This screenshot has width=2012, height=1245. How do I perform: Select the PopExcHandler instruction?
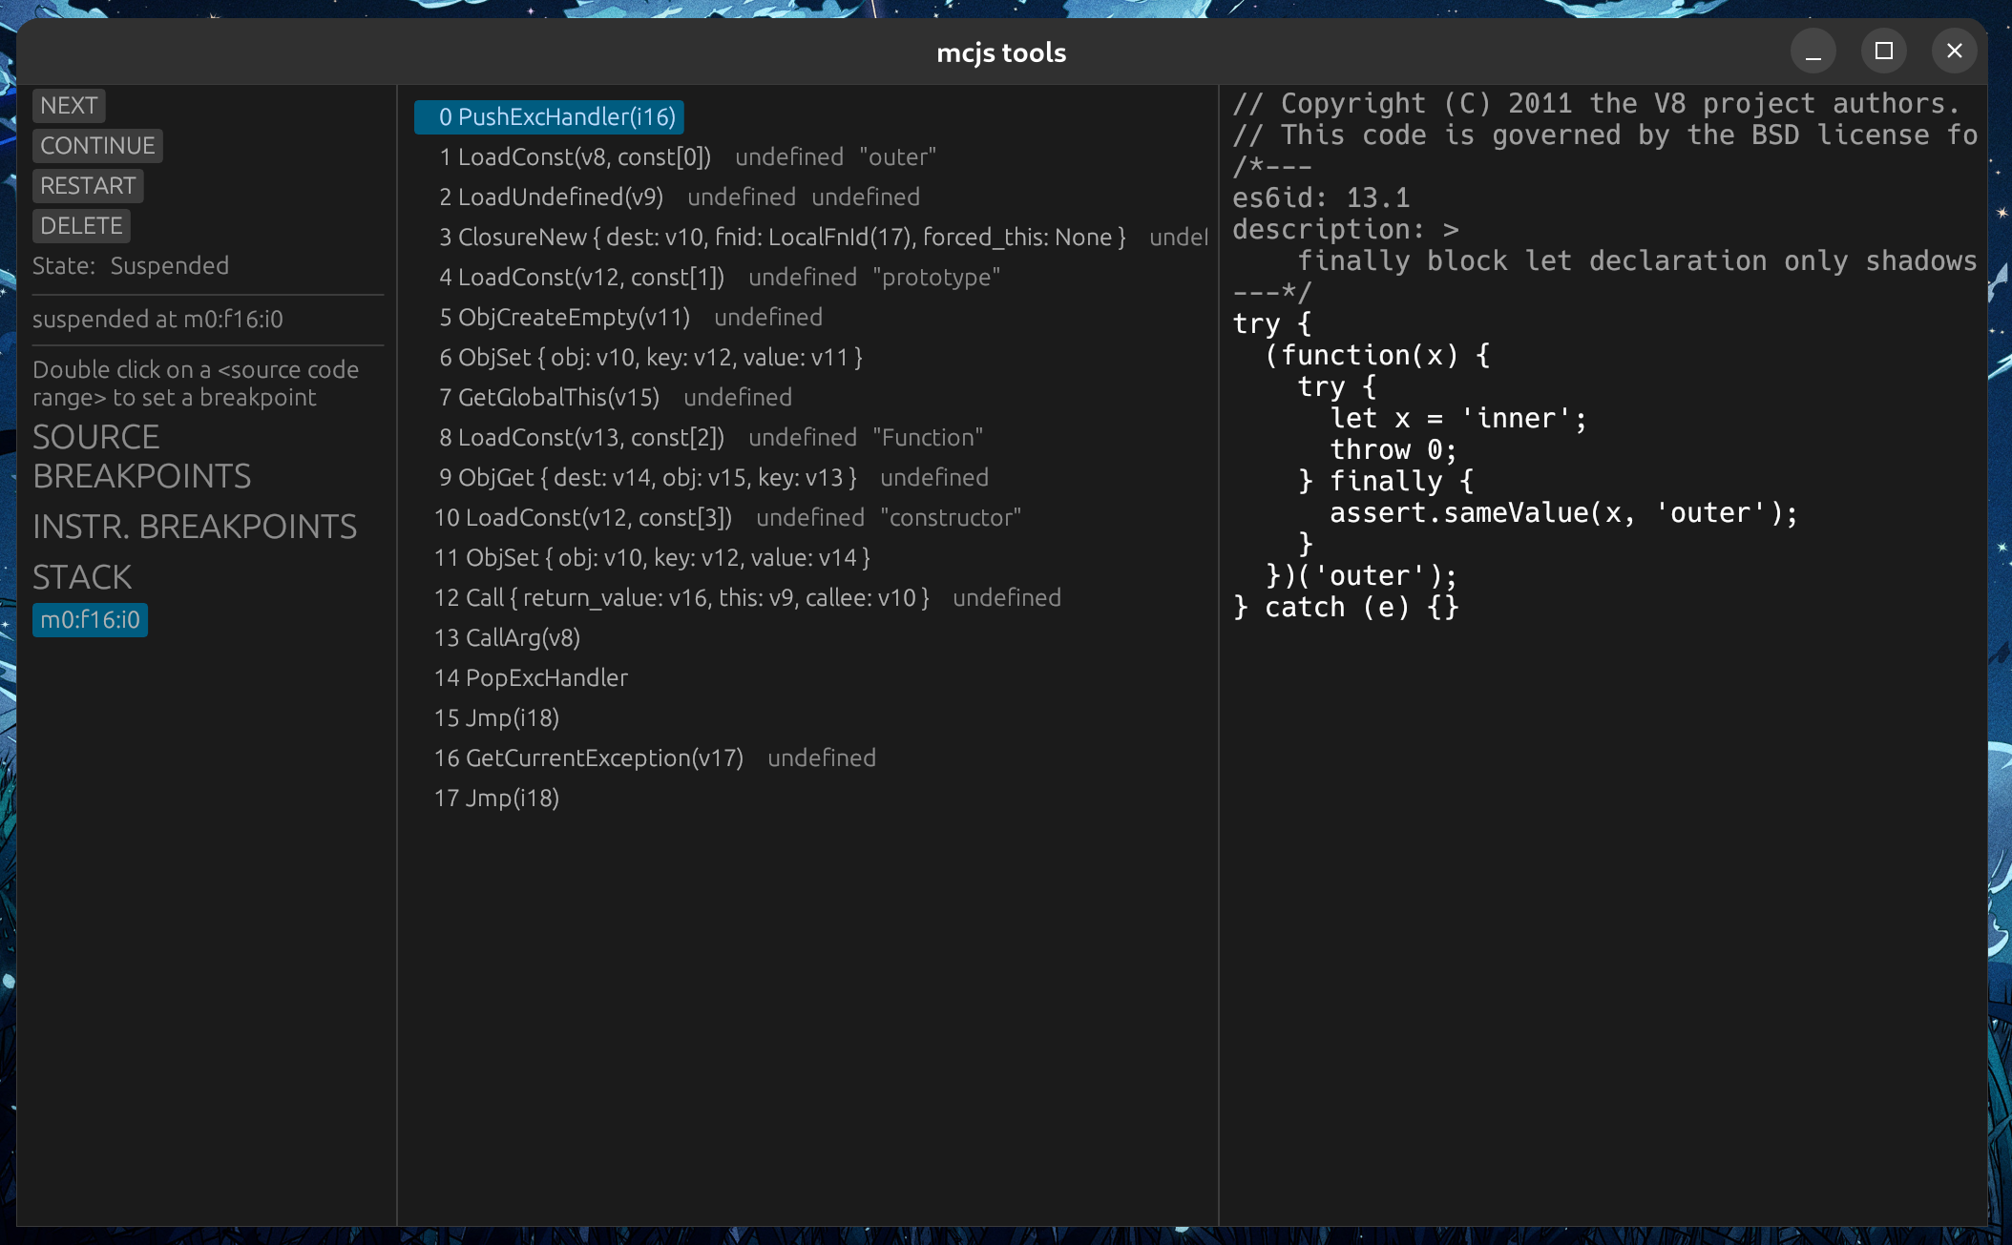(531, 677)
